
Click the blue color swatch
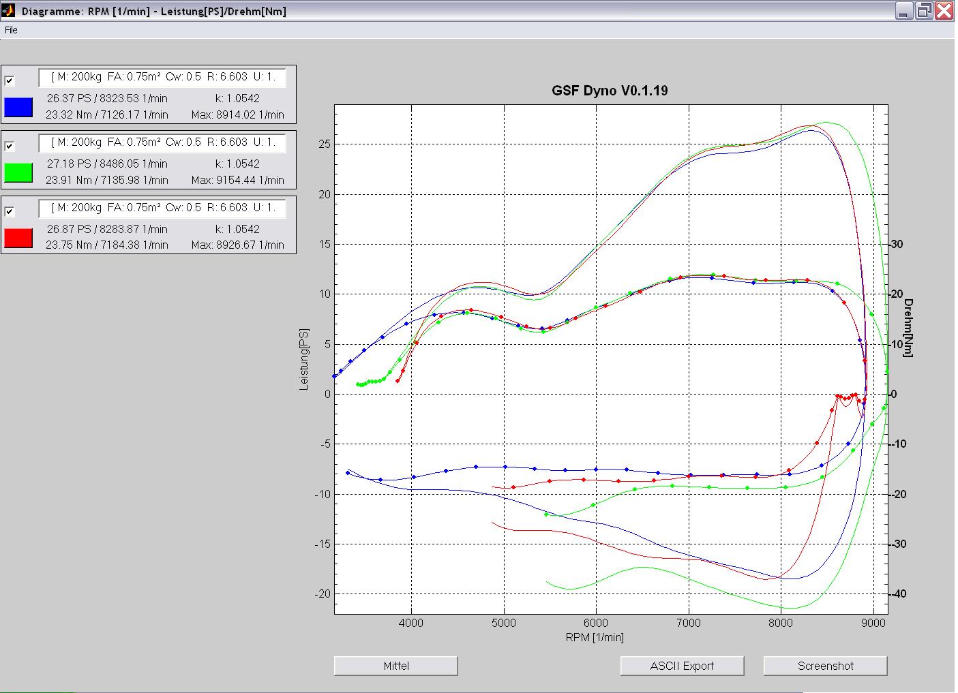(x=18, y=107)
